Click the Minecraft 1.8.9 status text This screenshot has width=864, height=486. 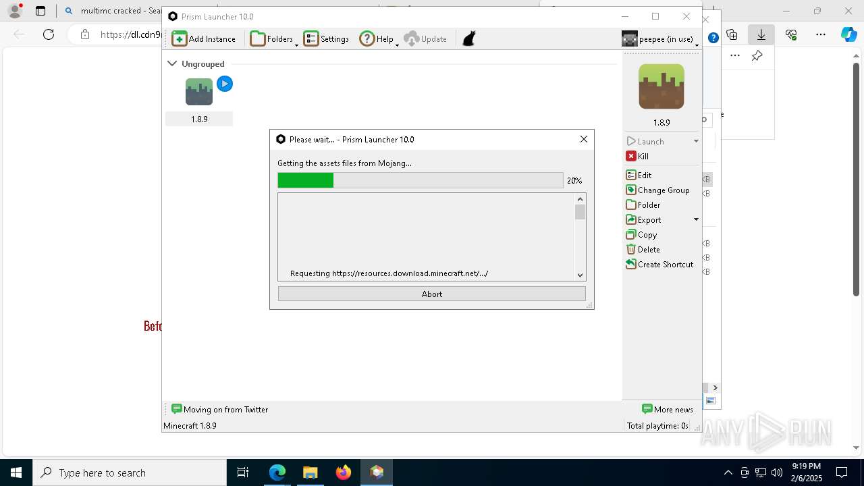tap(190, 426)
